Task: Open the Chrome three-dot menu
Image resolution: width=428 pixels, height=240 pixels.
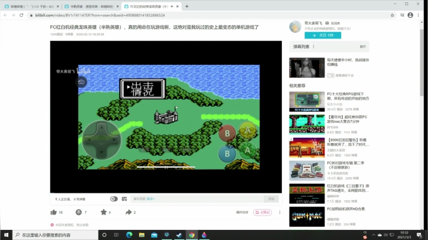Action: [418, 15]
